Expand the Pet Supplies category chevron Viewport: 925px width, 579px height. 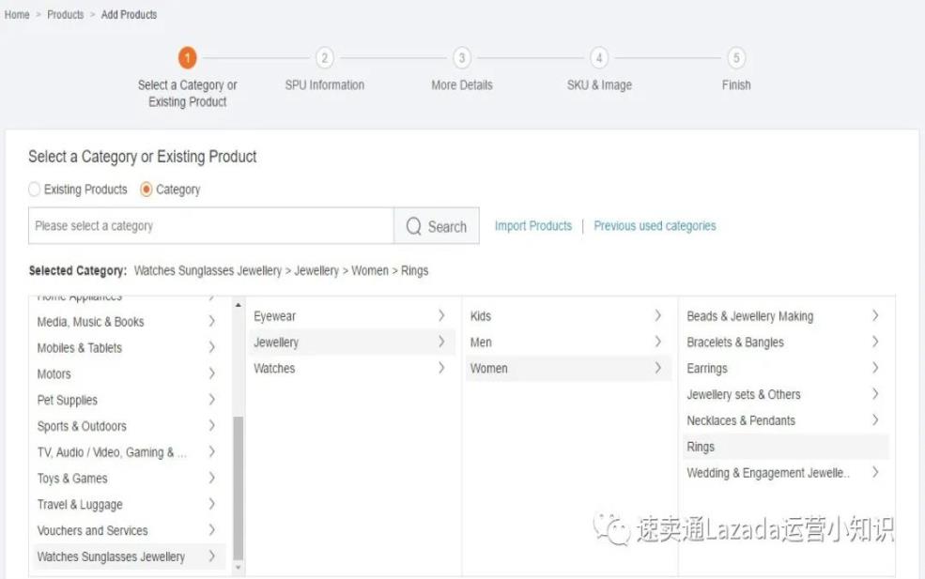pos(211,400)
